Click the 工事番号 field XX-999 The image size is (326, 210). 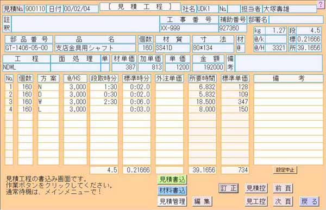click(189, 28)
